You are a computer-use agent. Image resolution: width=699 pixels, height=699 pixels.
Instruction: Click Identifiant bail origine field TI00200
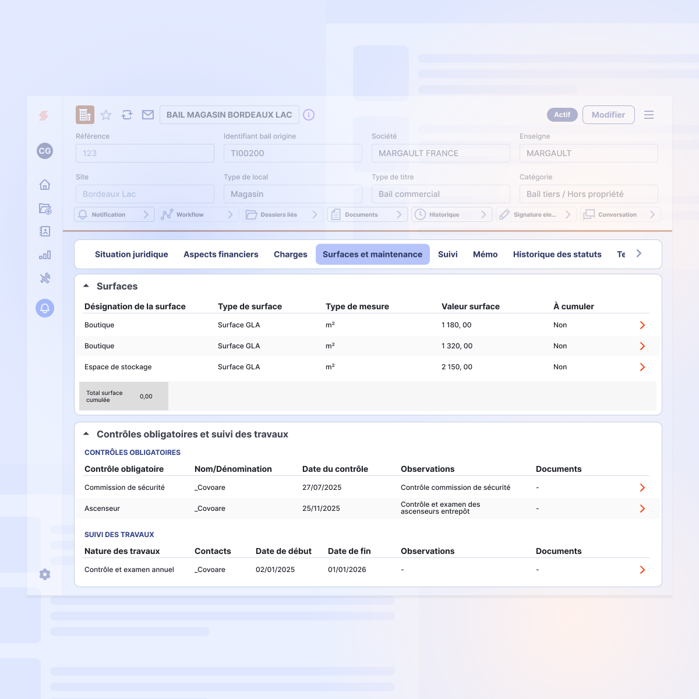[x=293, y=153]
